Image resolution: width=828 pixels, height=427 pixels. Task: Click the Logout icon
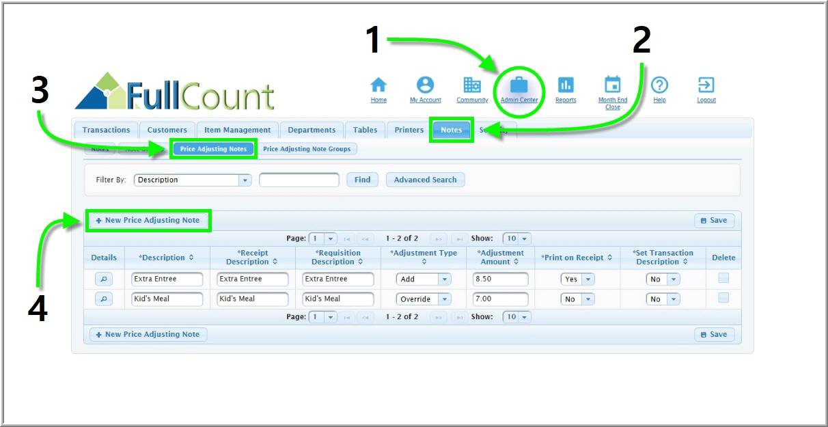706,85
